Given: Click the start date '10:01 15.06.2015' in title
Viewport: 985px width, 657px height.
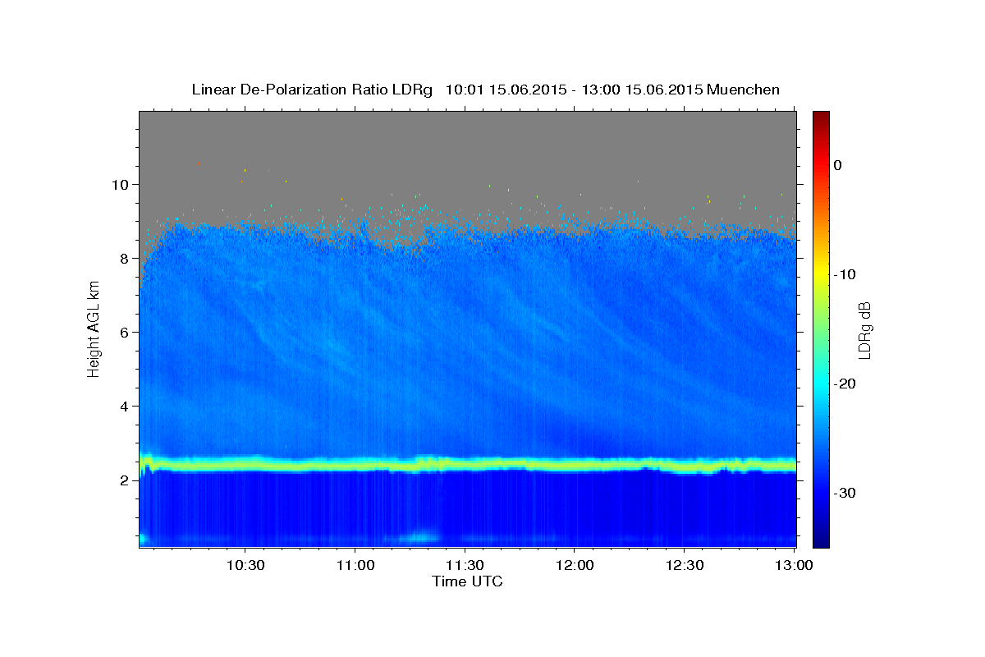Looking at the screenshot, I should point(505,90).
